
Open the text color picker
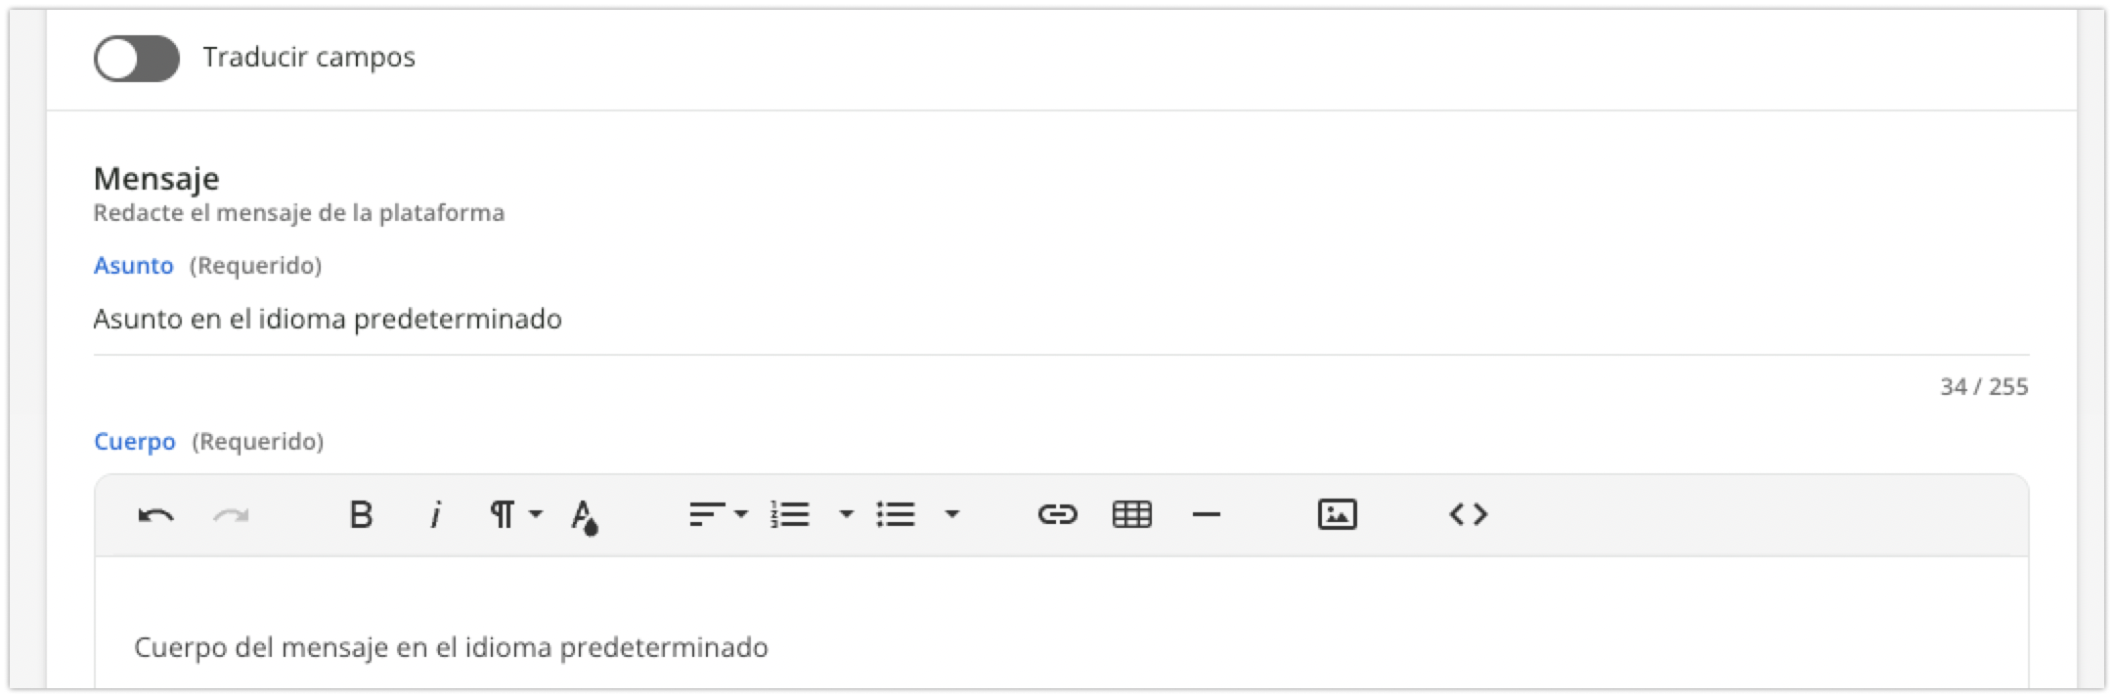[584, 514]
